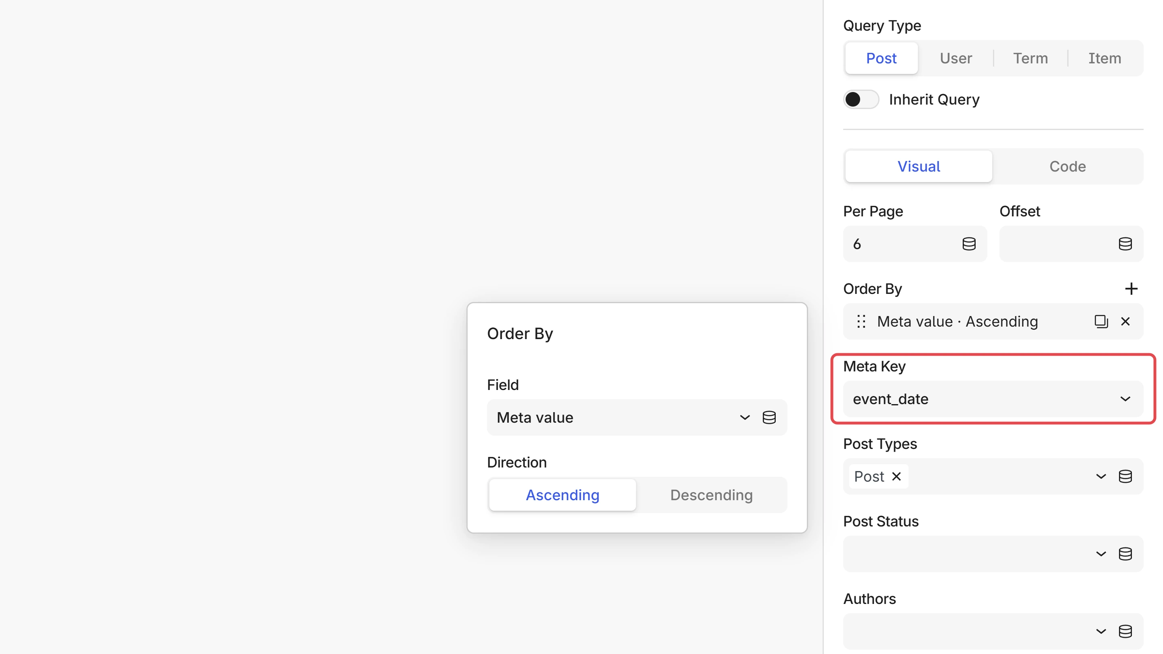The height and width of the screenshot is (654, 1163).
Task: Click dynamic data icon in Offset field
Action: coord(1125,244)
